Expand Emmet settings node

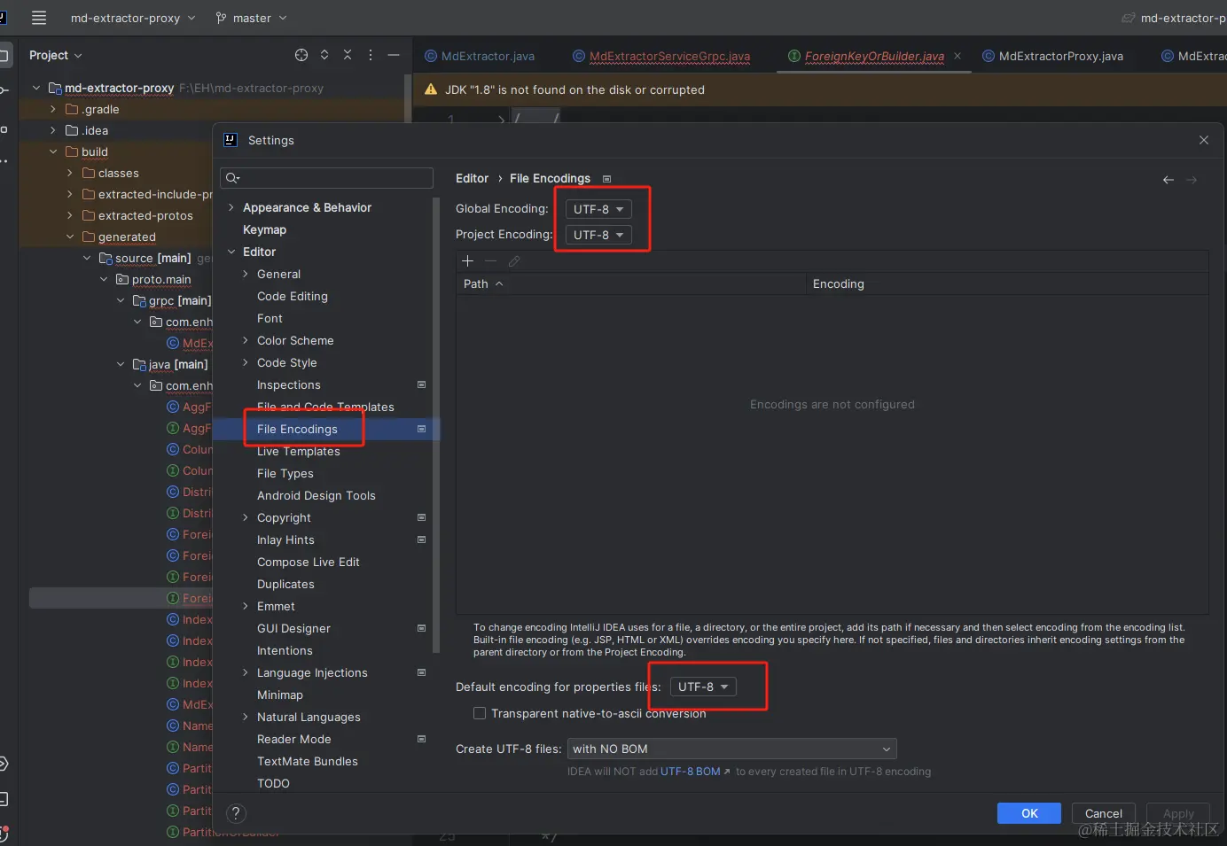coord(246,606)
